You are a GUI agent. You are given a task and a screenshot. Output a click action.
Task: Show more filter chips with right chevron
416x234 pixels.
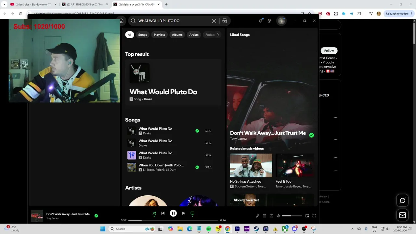point(218,35)
